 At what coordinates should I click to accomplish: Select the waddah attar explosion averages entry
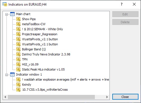pos(66,79)
